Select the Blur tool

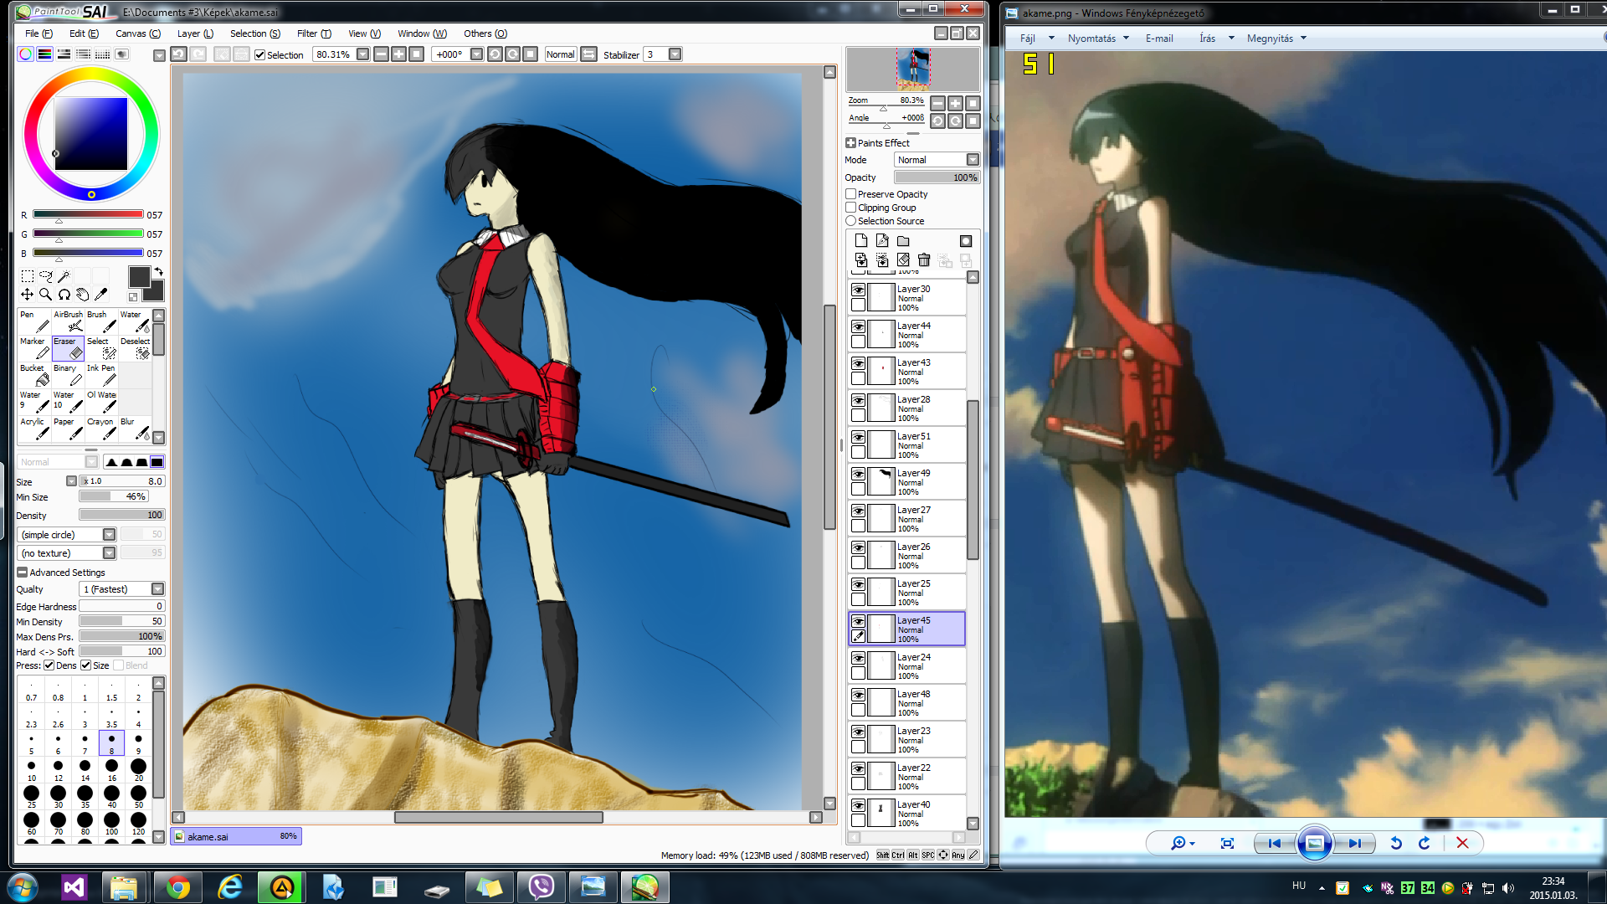click(x=135, y=429)
